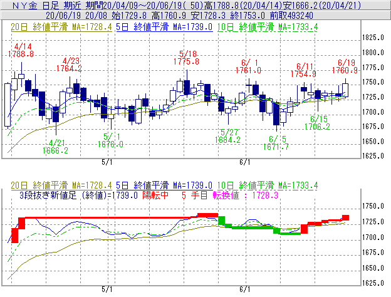391x297 pixels.
Task: Select the 5-day MA=1739.0 legend in upper chart
Action: [164, 27]
